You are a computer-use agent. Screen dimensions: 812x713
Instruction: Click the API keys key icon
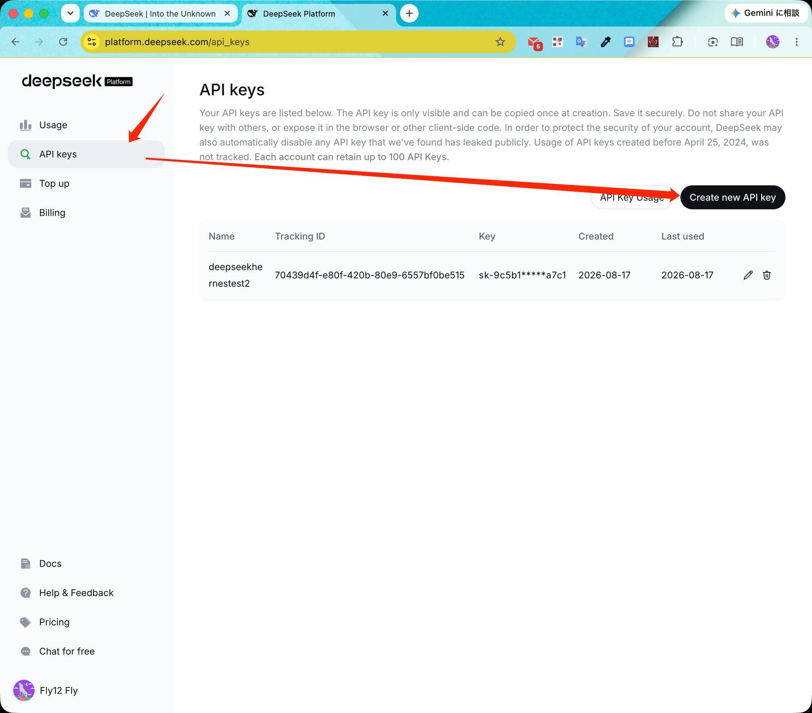pos(25,154)
